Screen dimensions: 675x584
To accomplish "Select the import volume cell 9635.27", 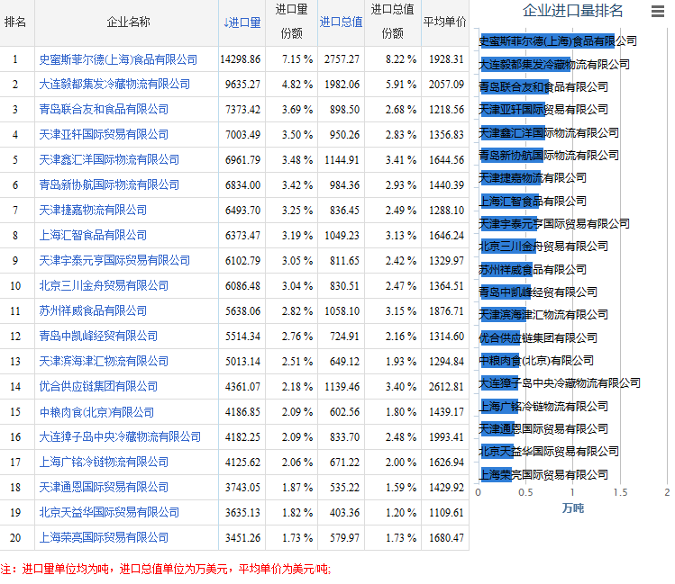I will [242, 85].
